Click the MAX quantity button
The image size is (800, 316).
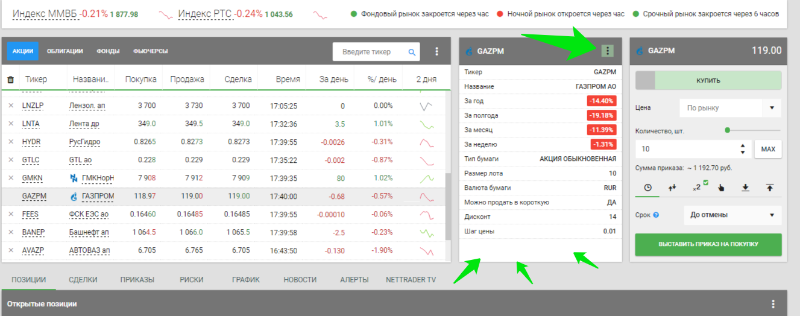coord(768,149)
